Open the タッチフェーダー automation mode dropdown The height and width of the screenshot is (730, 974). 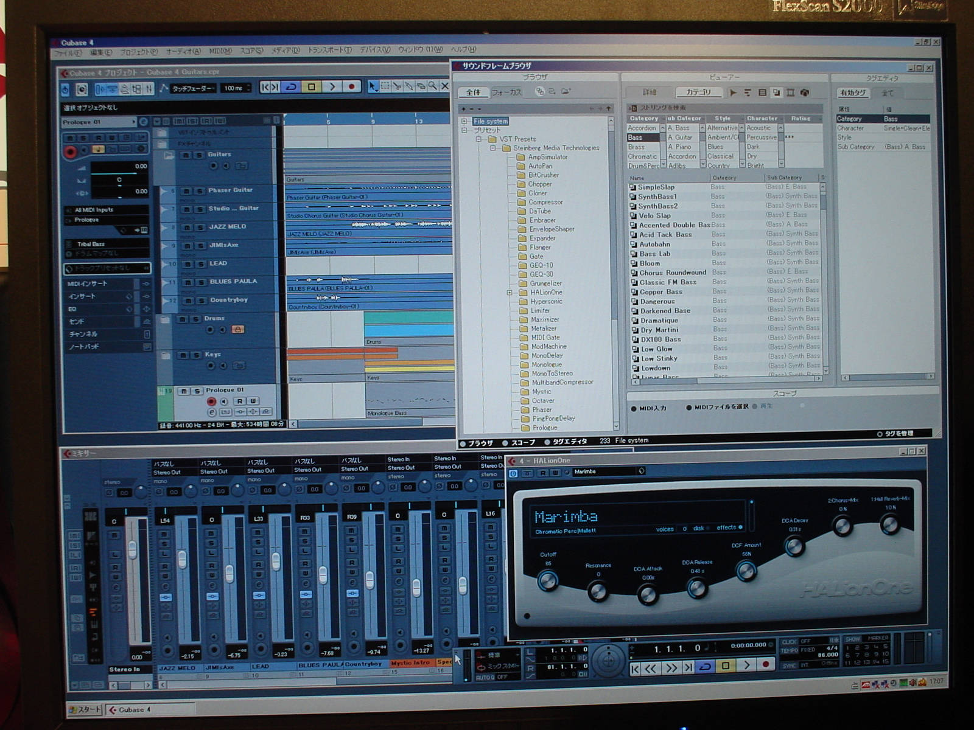coord(192,88)
